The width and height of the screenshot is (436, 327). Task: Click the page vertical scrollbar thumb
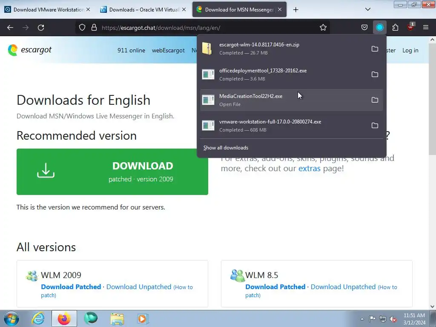(x=432, y=99)
